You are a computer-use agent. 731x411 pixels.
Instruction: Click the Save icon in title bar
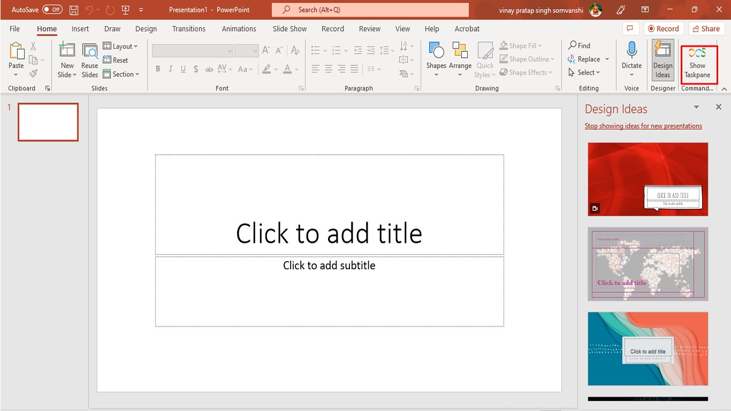click(x=74, y=10)
